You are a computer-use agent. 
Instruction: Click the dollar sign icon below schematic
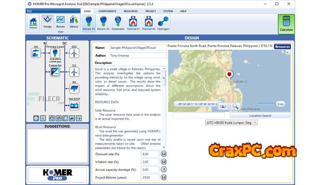tap(52, 118)
